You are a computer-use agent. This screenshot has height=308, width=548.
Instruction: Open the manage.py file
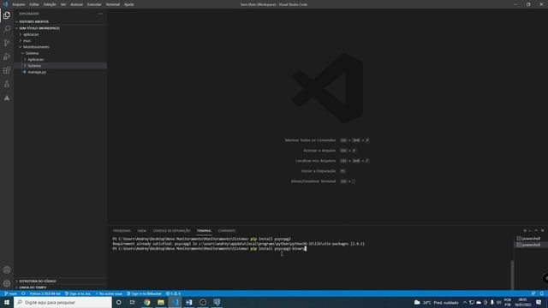tap(60, 72)
